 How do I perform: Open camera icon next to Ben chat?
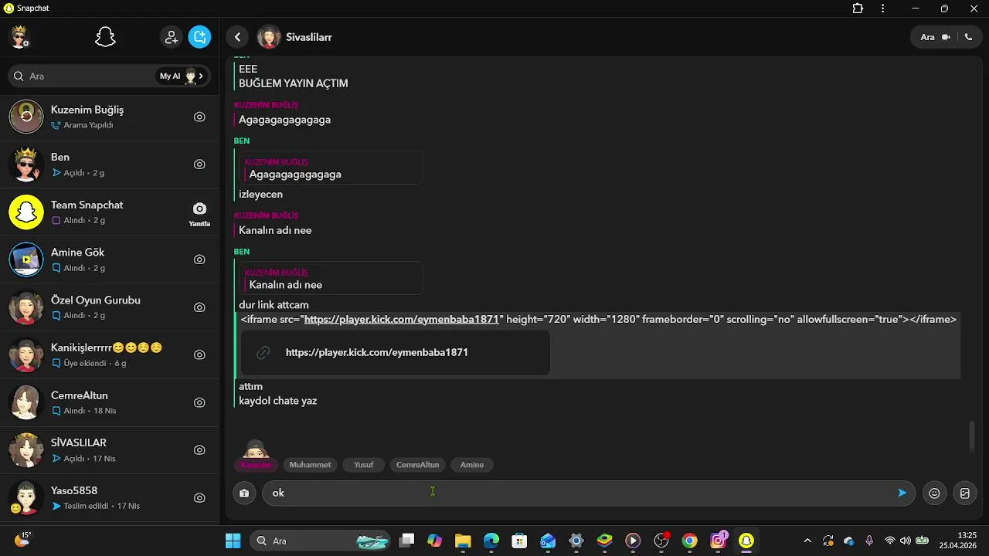199,164
